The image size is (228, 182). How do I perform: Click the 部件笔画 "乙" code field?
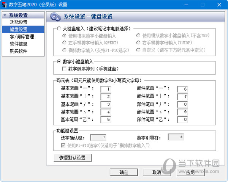pyautogui.click(x=182, y=119)
